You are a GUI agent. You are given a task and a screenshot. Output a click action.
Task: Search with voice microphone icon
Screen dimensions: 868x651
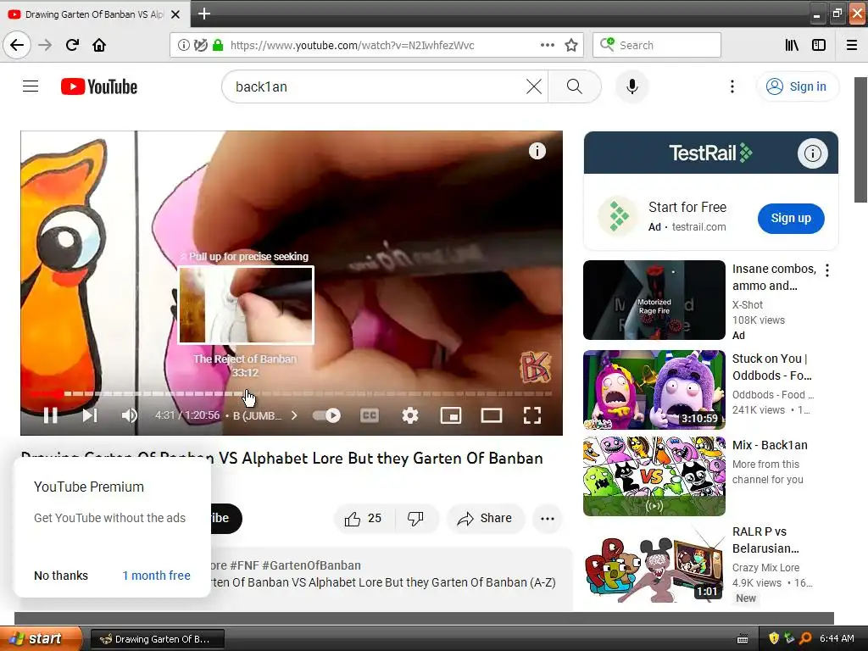pos(632,86)
